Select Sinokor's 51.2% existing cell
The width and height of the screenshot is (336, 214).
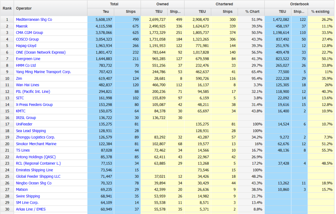[321, 143]
